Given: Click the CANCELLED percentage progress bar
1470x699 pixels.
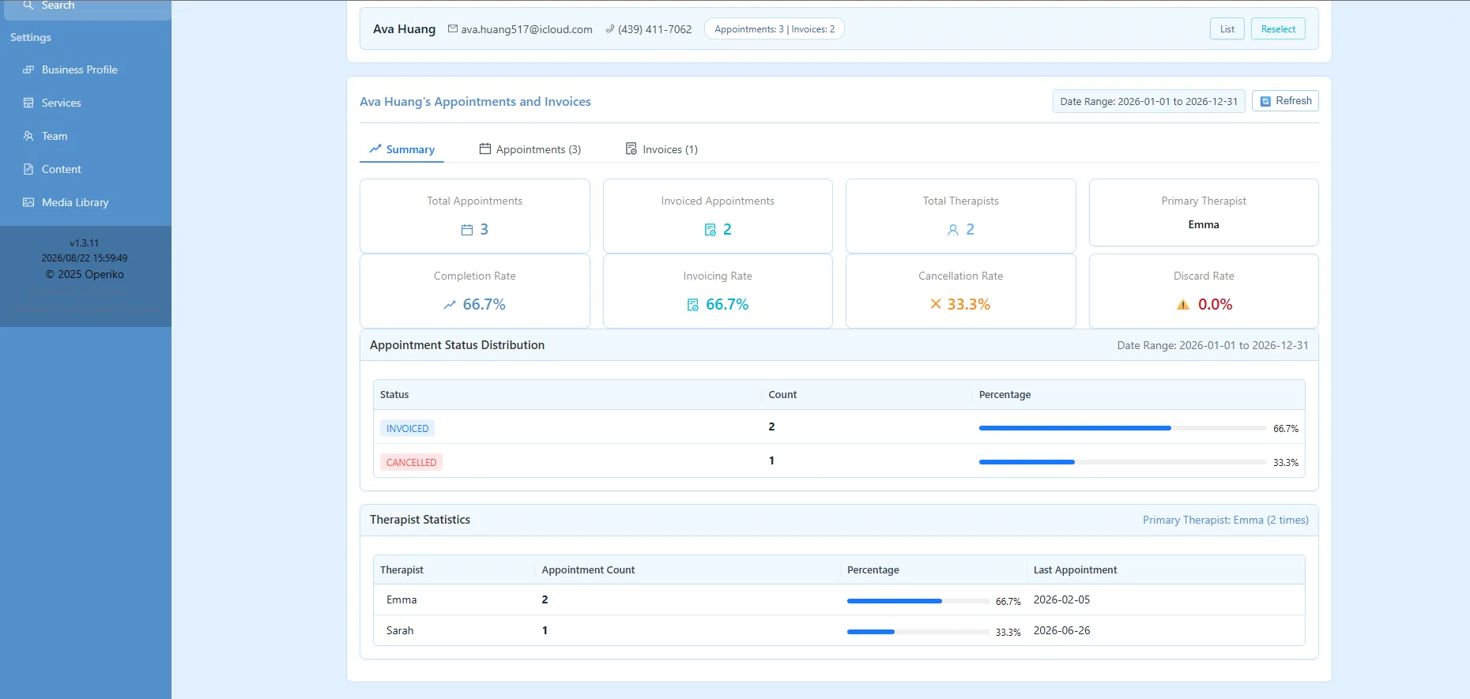Looking at the screenshot, I should [1122, 462].
